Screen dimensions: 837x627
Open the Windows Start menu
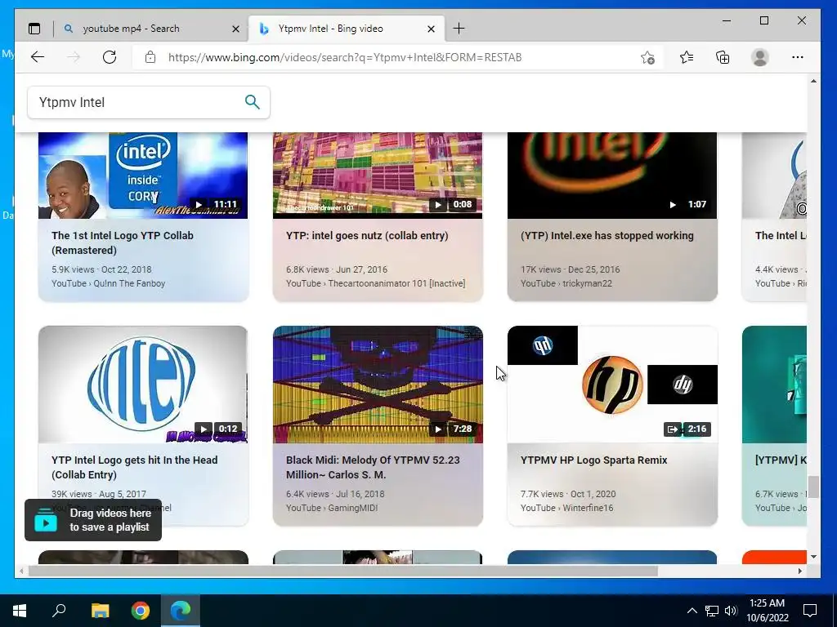[20, 611]
